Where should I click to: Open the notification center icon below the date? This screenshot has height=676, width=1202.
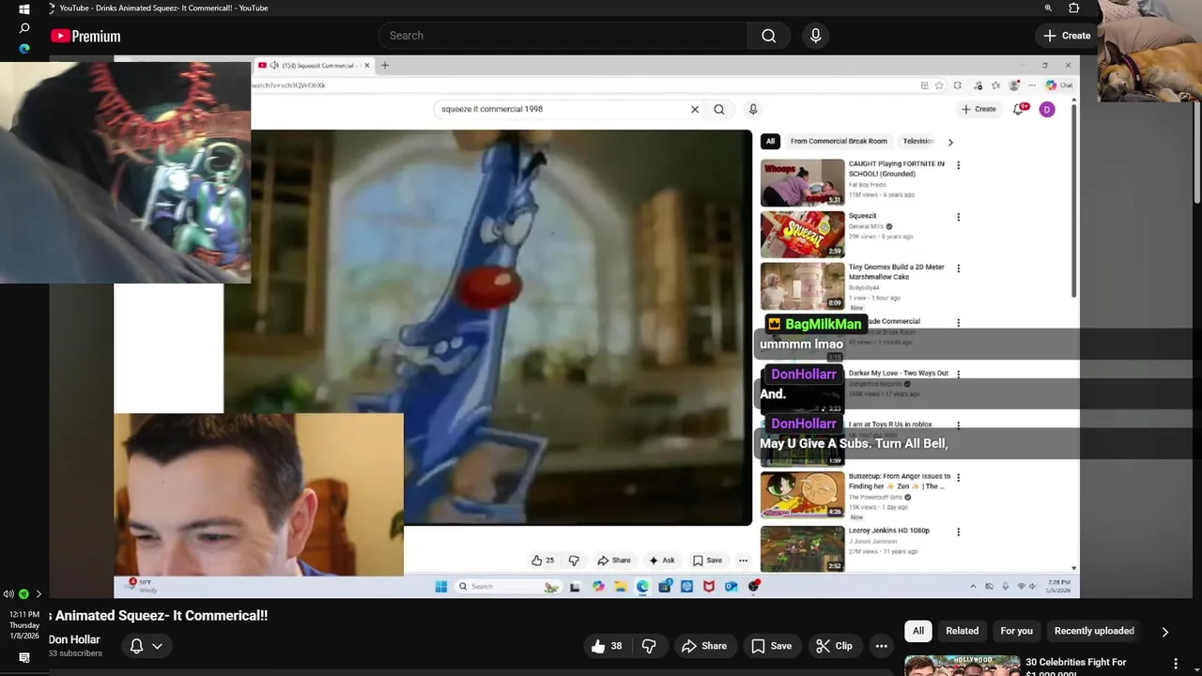24,658
